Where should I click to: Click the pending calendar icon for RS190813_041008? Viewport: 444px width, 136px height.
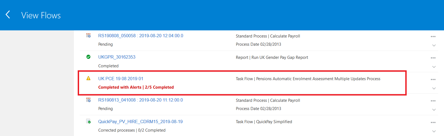click(88, 100)
